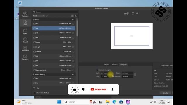
Task: Click the landscape orientation page icon
Action: click(76, 16)
